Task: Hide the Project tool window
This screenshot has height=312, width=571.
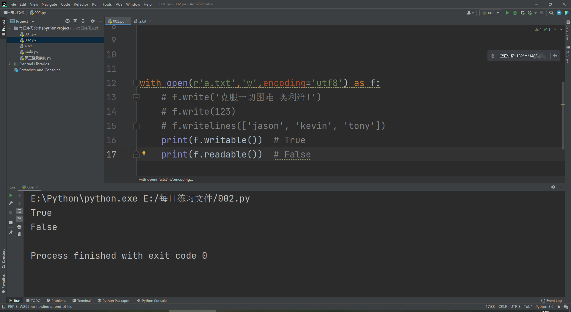Action: coord(101,21)
